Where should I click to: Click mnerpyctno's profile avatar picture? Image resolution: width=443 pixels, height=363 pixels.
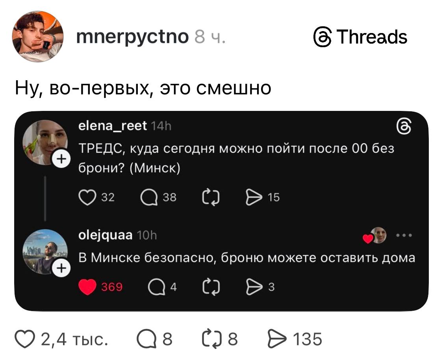pos(38,37)
